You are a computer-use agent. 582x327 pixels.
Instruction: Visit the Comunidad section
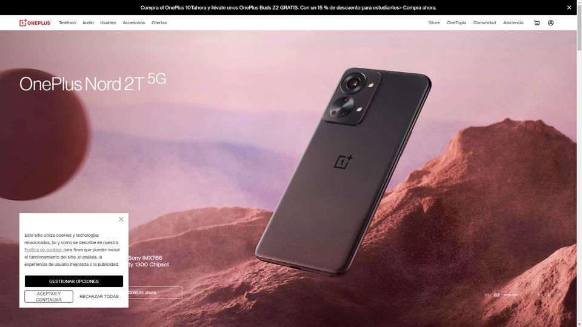point(484,22)
